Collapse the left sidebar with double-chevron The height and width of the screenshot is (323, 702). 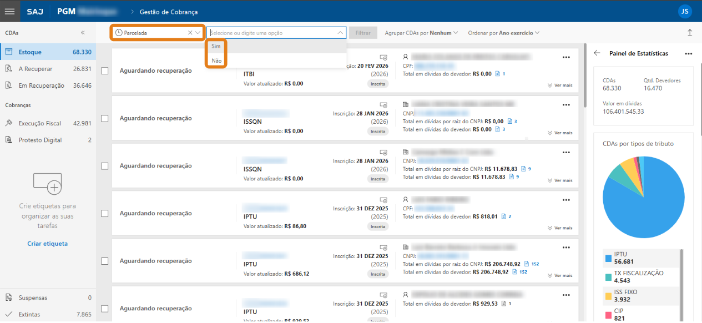pyautogui.click(x=83, y=33)
